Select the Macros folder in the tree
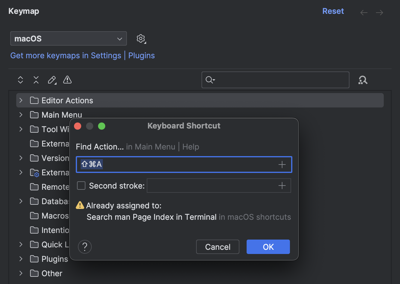This screenshot has width=400, height=284. (x=54, y=216)
